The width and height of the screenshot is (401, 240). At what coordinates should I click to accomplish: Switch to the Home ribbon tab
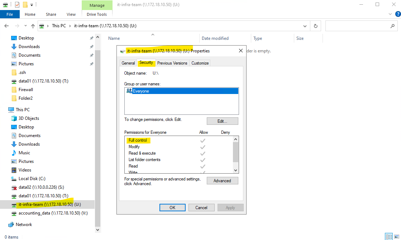pyautogui.click(x=30, y=14)
